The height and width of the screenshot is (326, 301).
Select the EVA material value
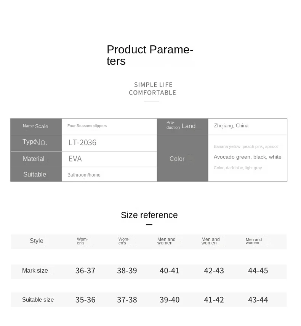75,159
